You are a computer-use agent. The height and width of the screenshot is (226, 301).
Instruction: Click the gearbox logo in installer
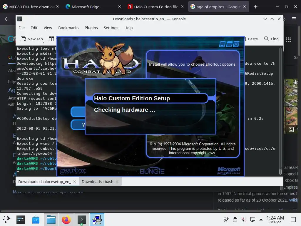click(x=73, y=171)
